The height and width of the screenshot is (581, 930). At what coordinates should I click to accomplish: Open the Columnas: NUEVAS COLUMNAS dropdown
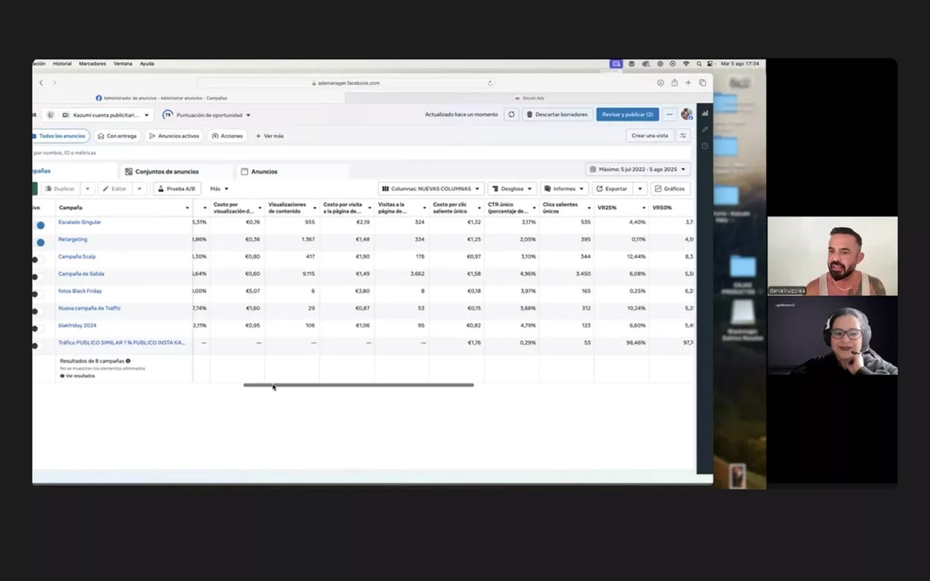[431, 188]
